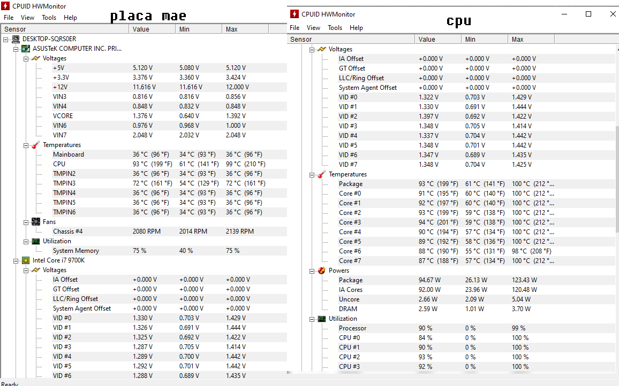Image resolution: width=619 pixels, height=386 pixels.
Task: Click the mainboard Temperatures thermometer icon in left window
Action: point(36,145)
